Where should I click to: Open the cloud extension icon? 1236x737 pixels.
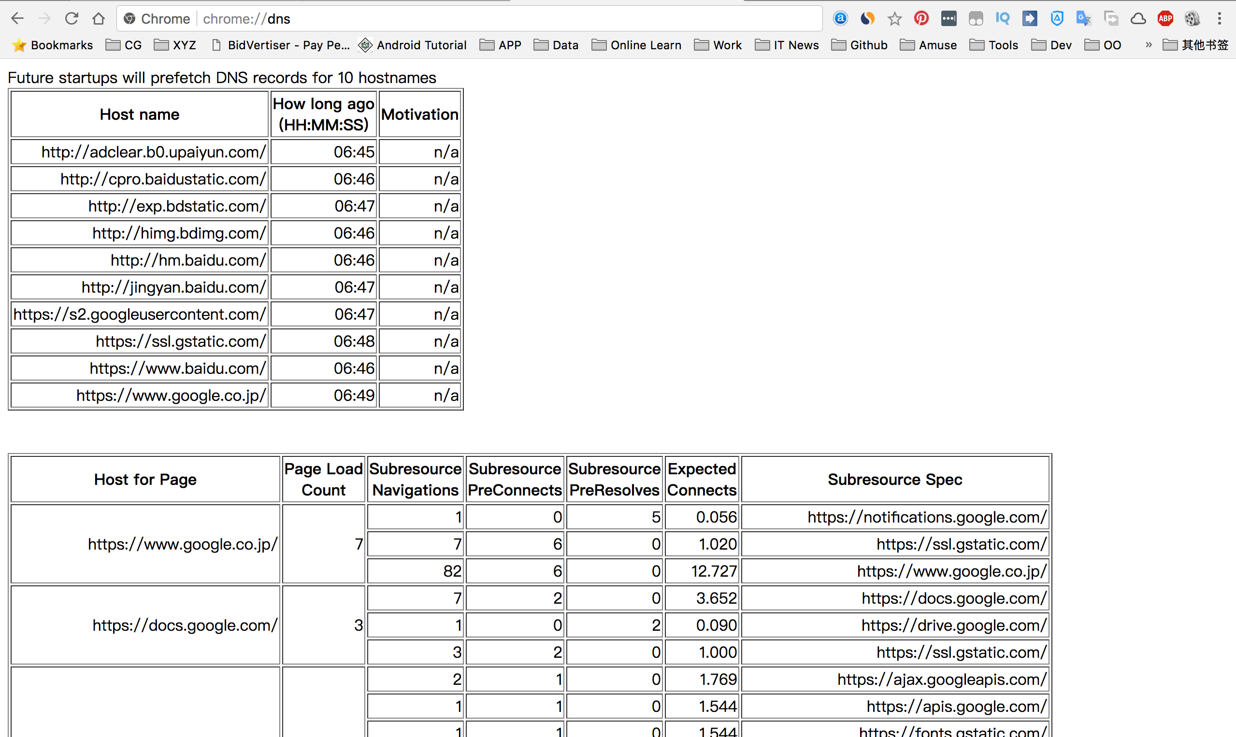(x=1137, y=19)
